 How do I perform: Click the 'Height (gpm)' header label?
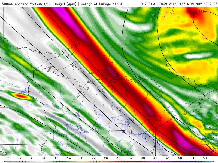click(x=66, y=4)
